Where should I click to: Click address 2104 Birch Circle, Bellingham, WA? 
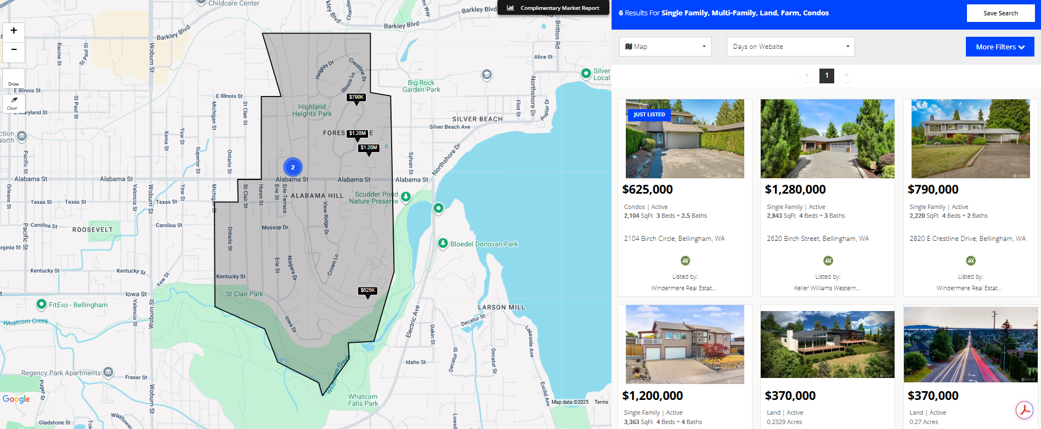coord(675,239)
